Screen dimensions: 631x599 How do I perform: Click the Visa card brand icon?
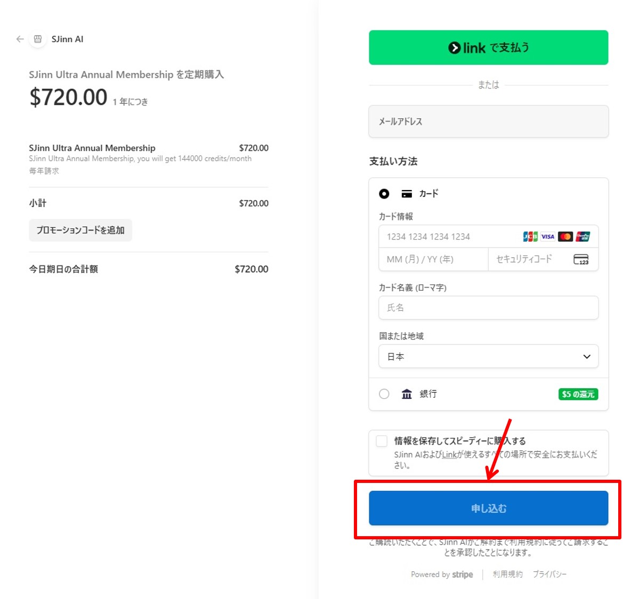[547, 236]
